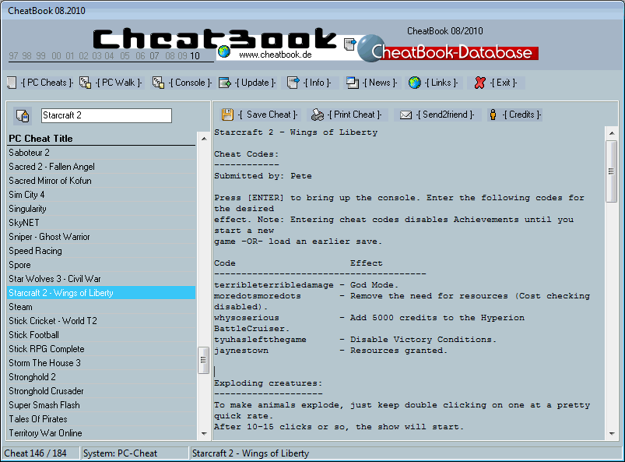Viewport: 625px width, 462px height.
Task: Select Sacred Mirror of Kofun entry
Action: pos(102,181)
